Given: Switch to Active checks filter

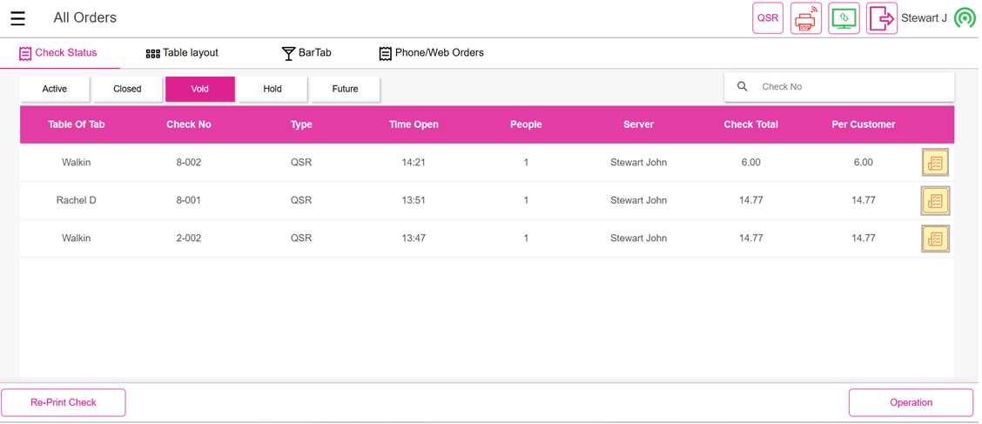Looking at the screenshot, I should 55,89.
